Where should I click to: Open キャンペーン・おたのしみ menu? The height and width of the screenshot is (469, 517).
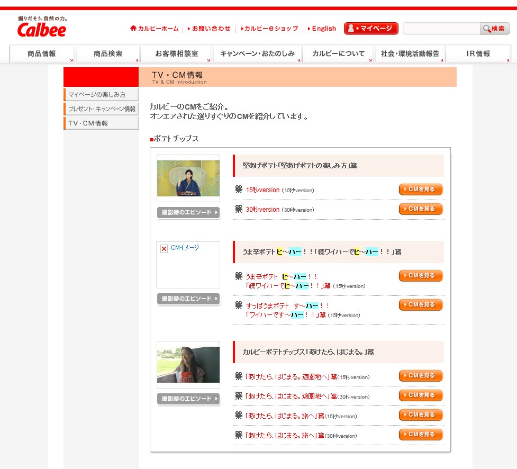(x=257, y=53)
